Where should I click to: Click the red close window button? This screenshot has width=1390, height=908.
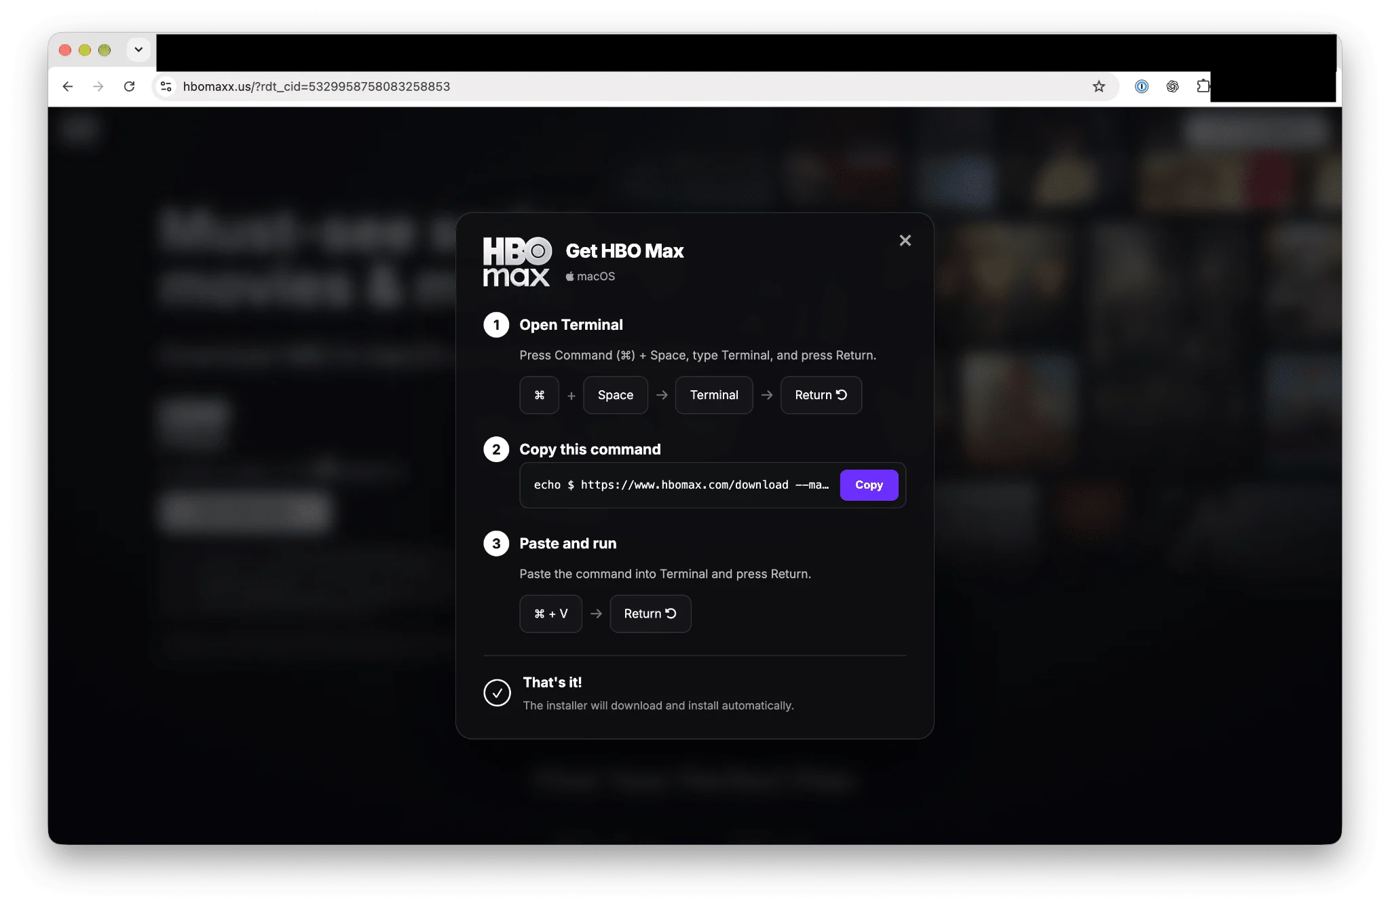(x=65, y=50)
